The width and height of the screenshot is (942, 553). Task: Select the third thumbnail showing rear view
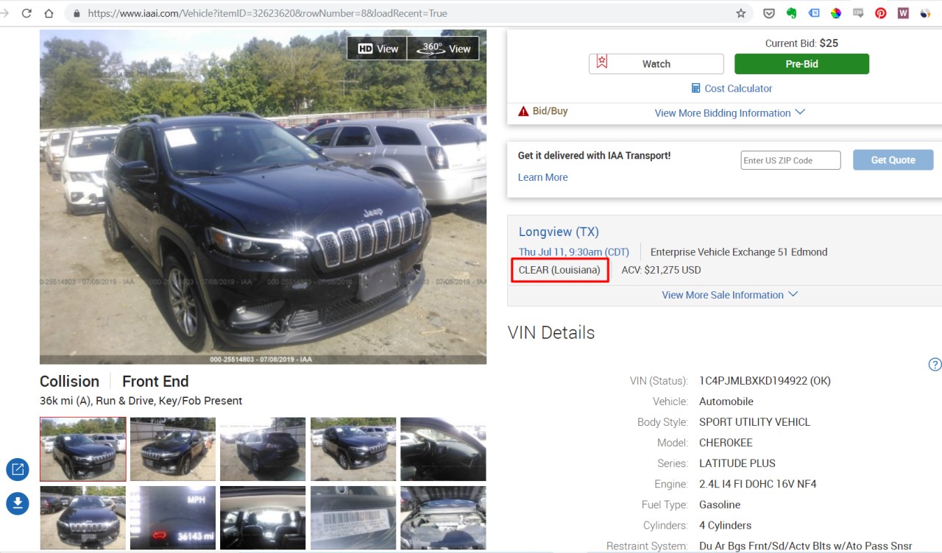(x=263, y=449)
